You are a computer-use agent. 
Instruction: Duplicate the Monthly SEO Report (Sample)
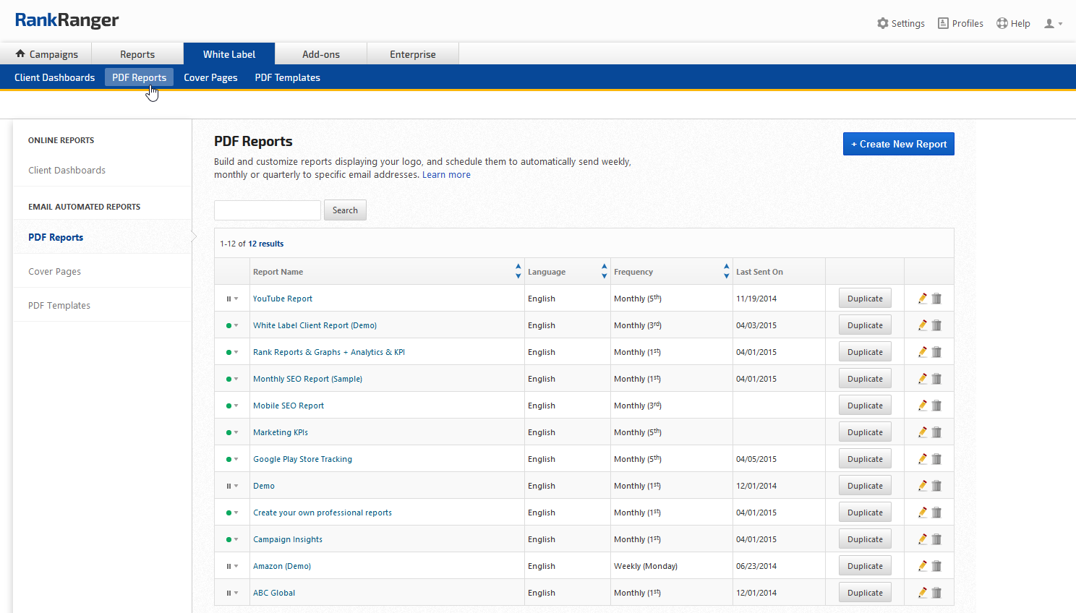[865, 379]
